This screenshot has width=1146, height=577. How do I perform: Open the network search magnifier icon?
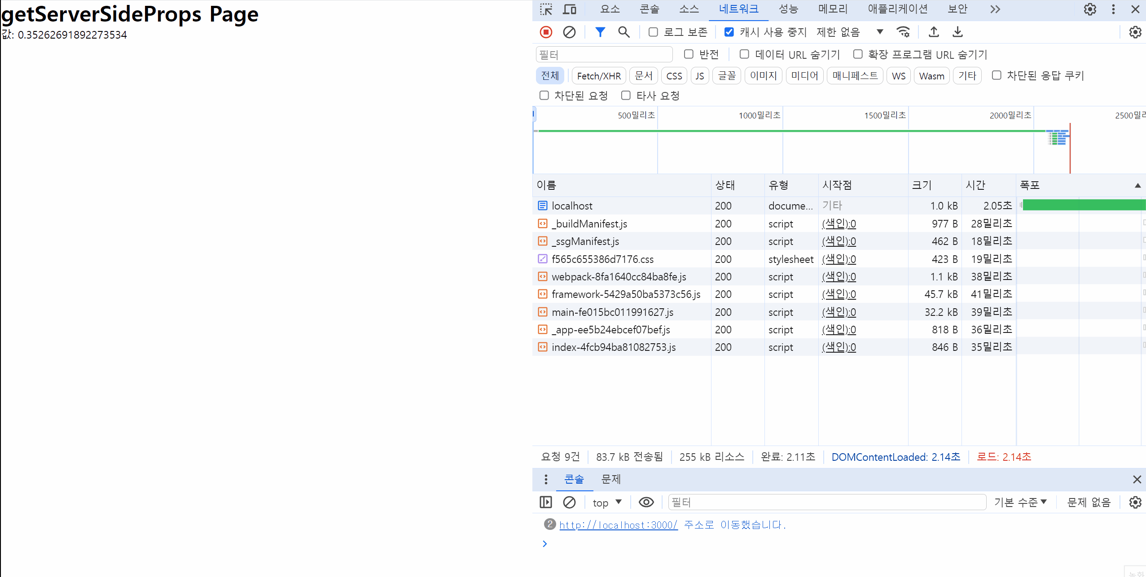click(x=623, y=32)
